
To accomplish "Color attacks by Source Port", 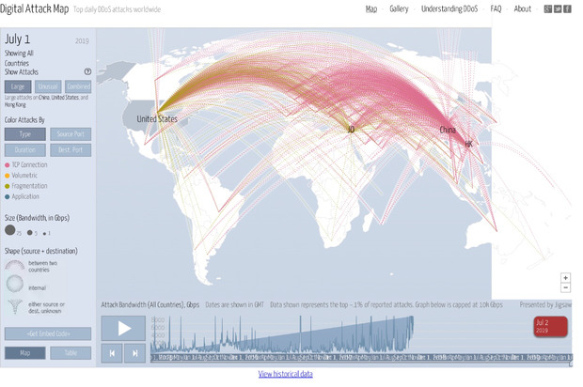I will (x=71, y=134).
